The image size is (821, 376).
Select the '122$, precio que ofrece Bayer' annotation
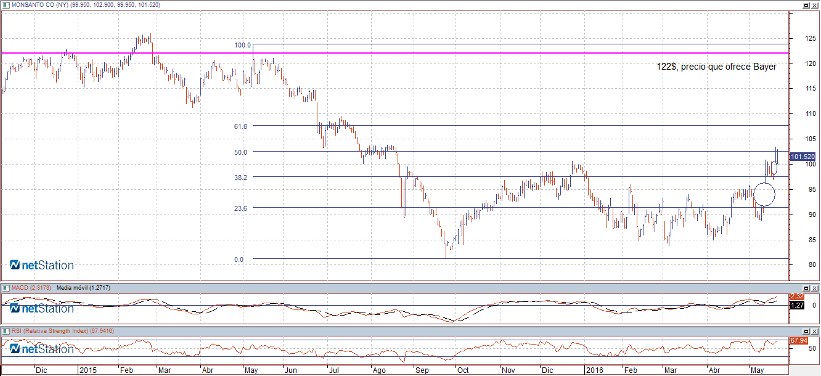(717, 67)
